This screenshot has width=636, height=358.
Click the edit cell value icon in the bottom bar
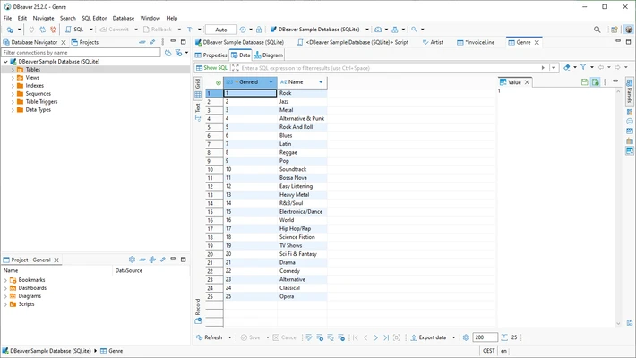(x=309, y=337)
